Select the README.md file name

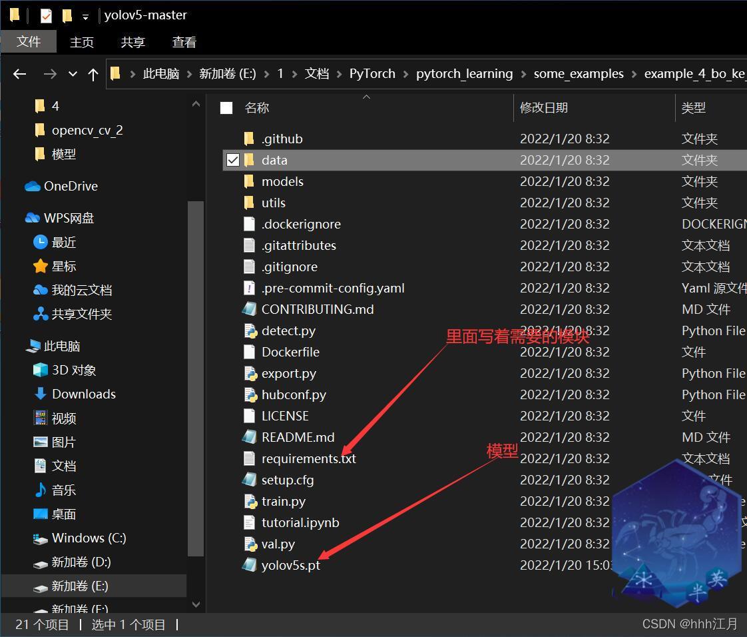tap(298, 437)
